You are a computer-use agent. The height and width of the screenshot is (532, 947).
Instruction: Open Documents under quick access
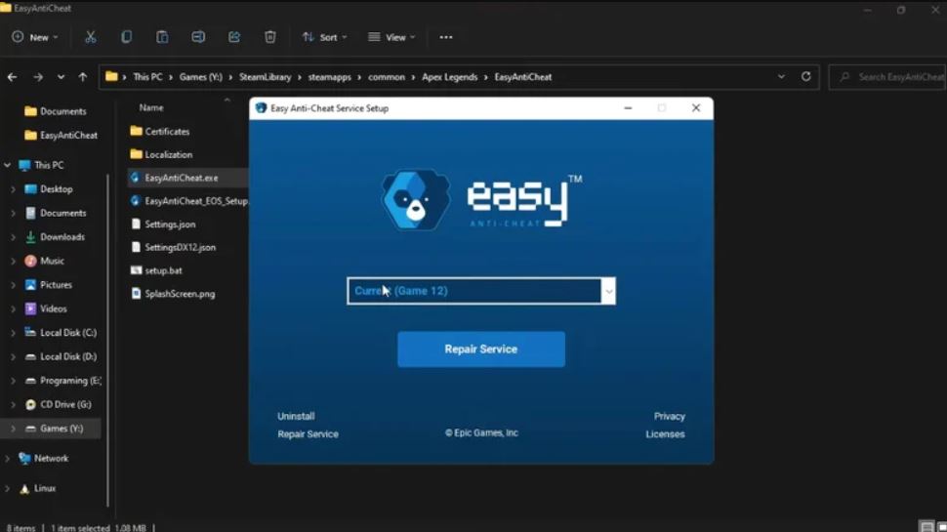(x=62, y=111)
